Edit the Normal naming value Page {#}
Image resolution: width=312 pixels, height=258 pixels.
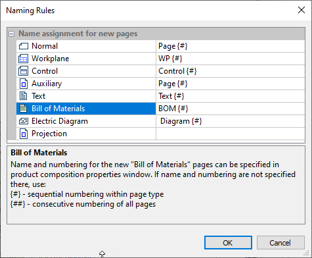(x=231, y=46)
